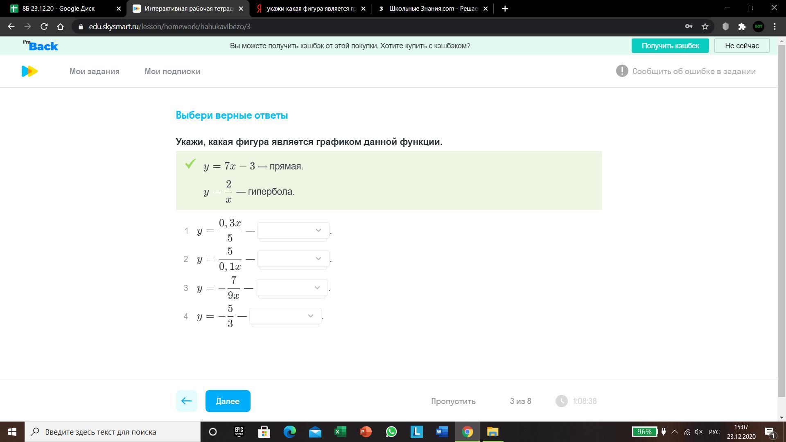Open dropdown for y = -7/9x
This screenshot has width=786, height=442.
pyautogui.click(x=291, y=288)
